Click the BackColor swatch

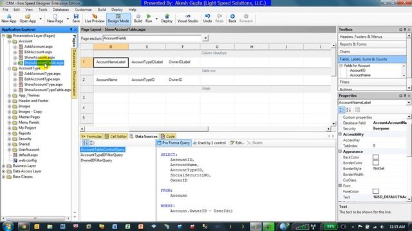[x=376, y=157]
